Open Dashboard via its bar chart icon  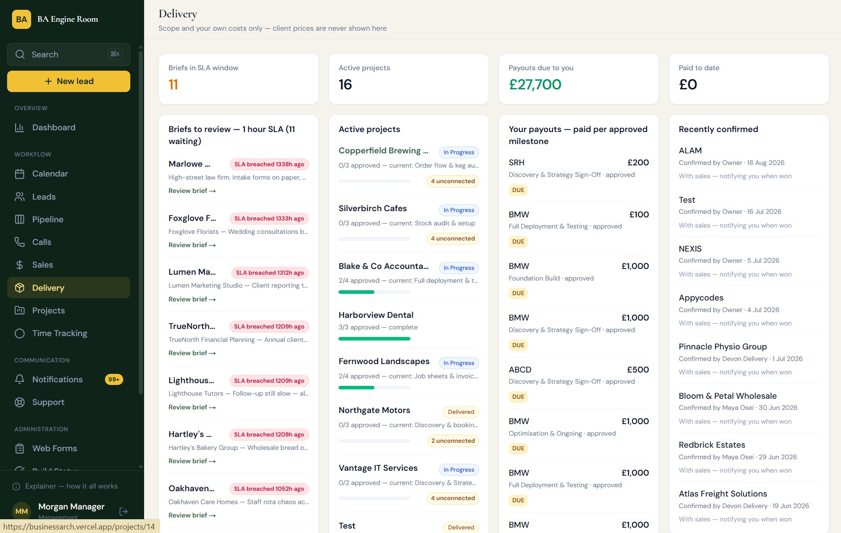[20, 128]
